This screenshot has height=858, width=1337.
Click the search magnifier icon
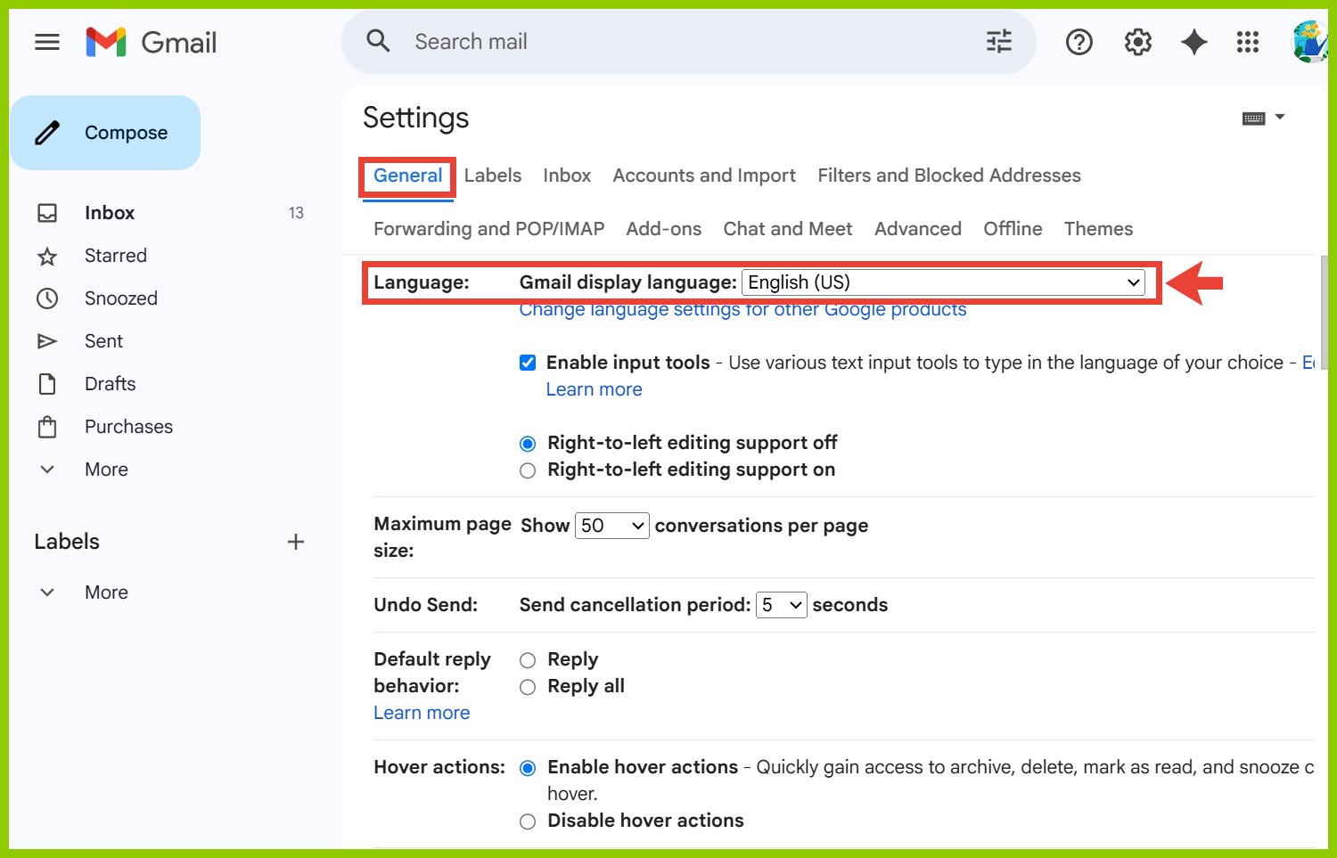click(379, 41)
